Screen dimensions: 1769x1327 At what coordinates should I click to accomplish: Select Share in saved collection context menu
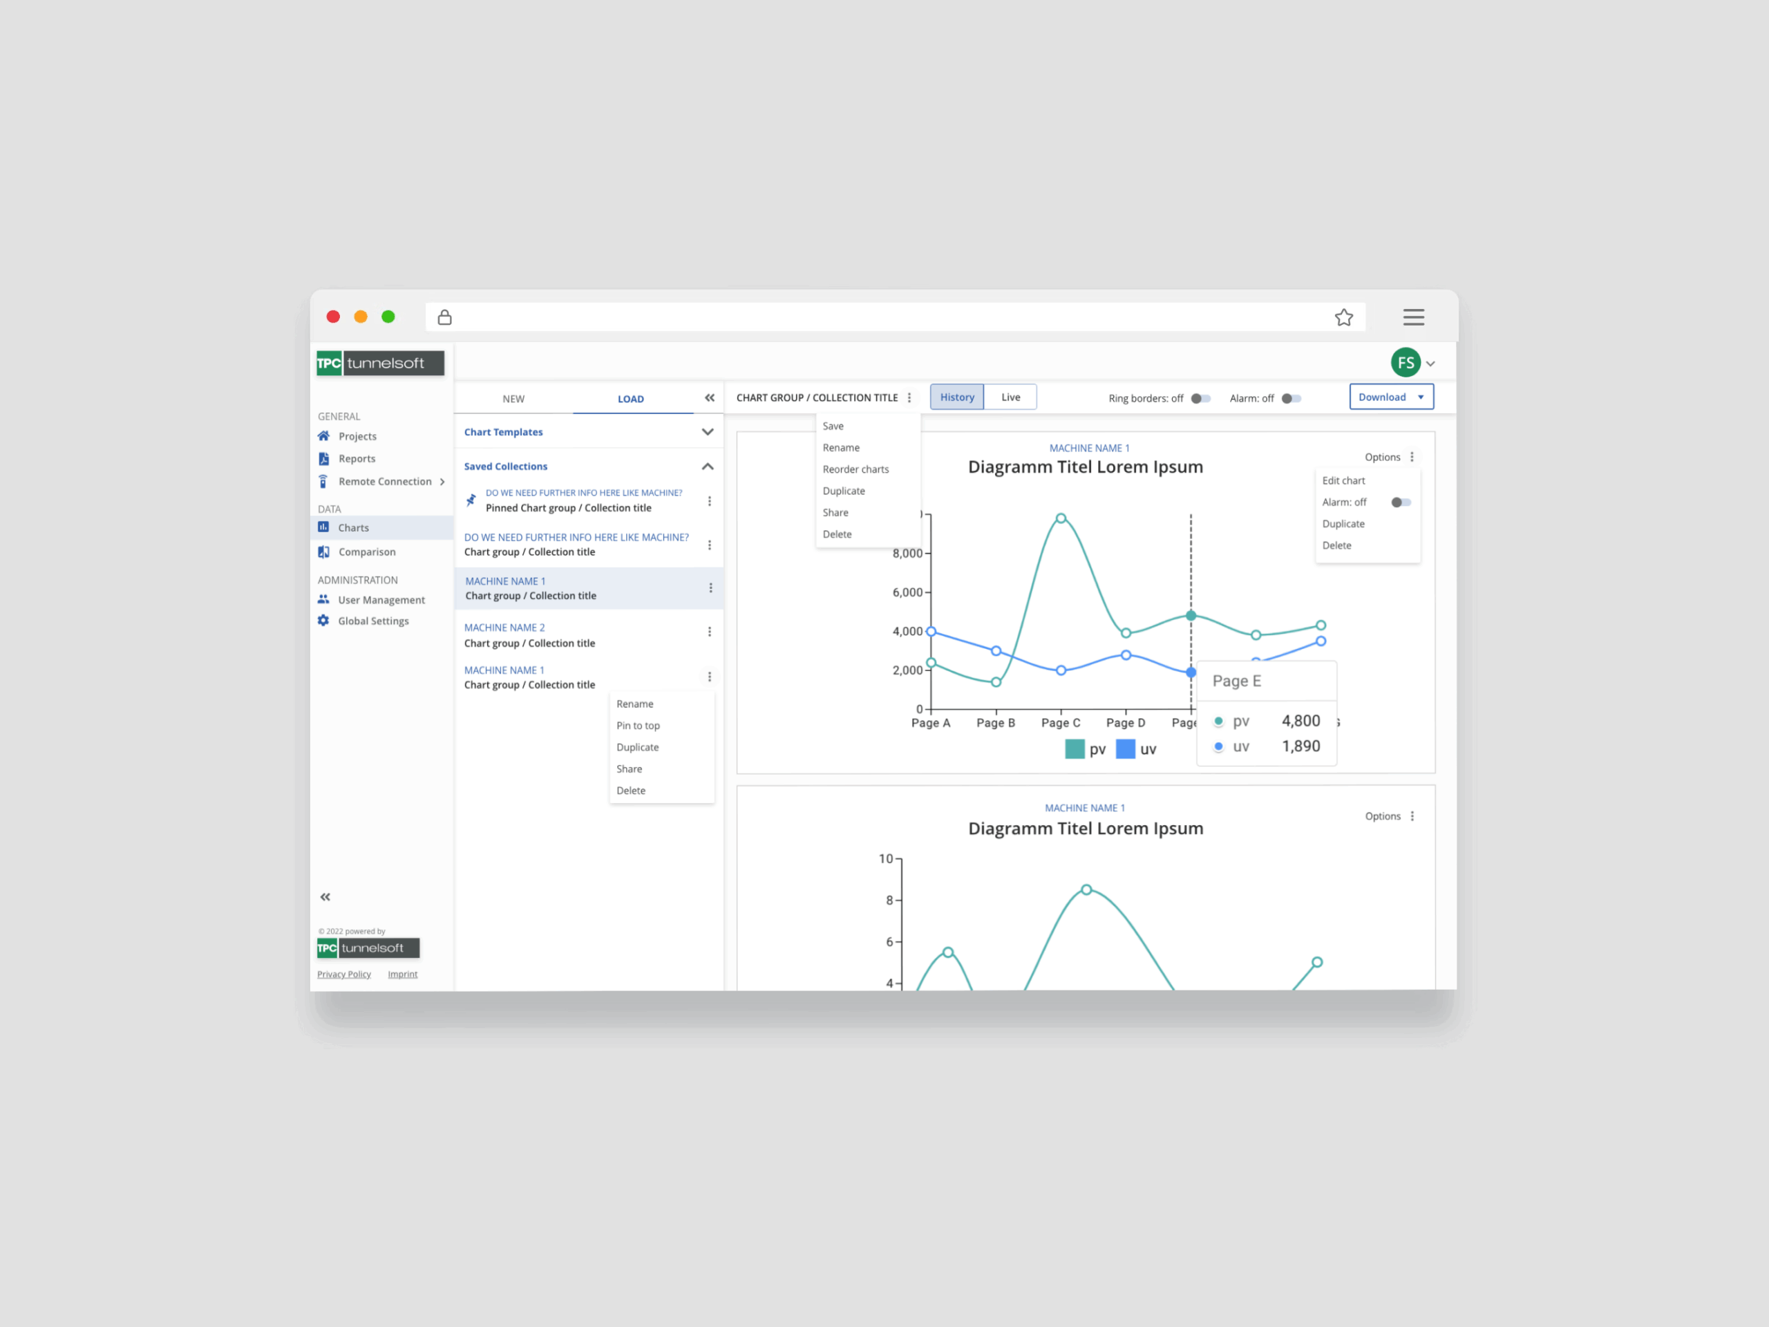[630, 769]
